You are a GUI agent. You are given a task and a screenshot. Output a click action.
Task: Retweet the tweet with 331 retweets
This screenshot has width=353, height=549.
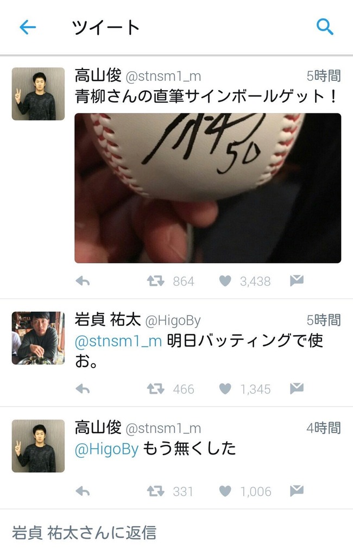155,491
